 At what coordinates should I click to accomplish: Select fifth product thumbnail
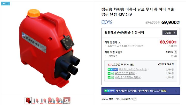59,101
